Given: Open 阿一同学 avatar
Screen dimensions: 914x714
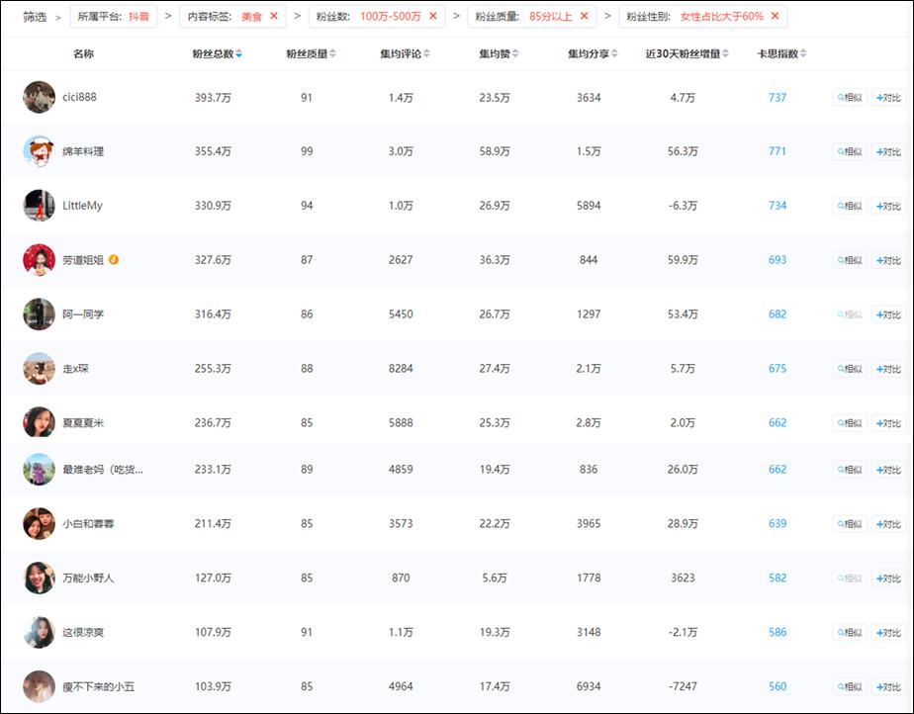Looking at the screenshot, I should (39, 314).
